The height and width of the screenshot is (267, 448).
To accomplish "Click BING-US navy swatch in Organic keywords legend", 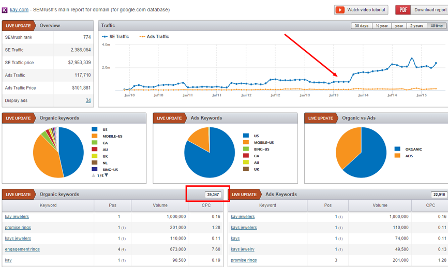I will coord(95,169).
